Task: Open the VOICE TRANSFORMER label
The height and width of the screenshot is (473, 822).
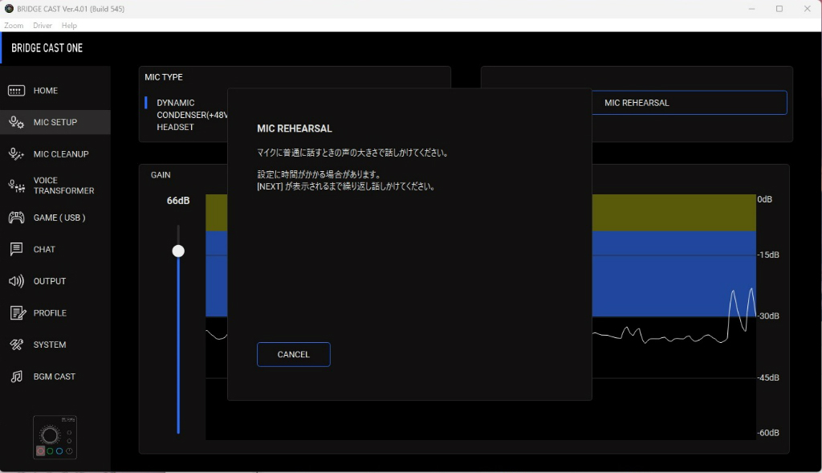Action: pyautogui.click(x=63, y=186)
